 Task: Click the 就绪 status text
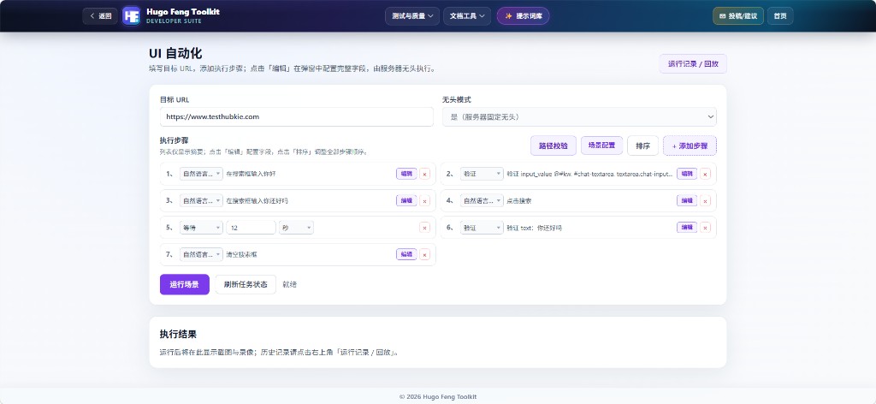[x=289, y=284]
